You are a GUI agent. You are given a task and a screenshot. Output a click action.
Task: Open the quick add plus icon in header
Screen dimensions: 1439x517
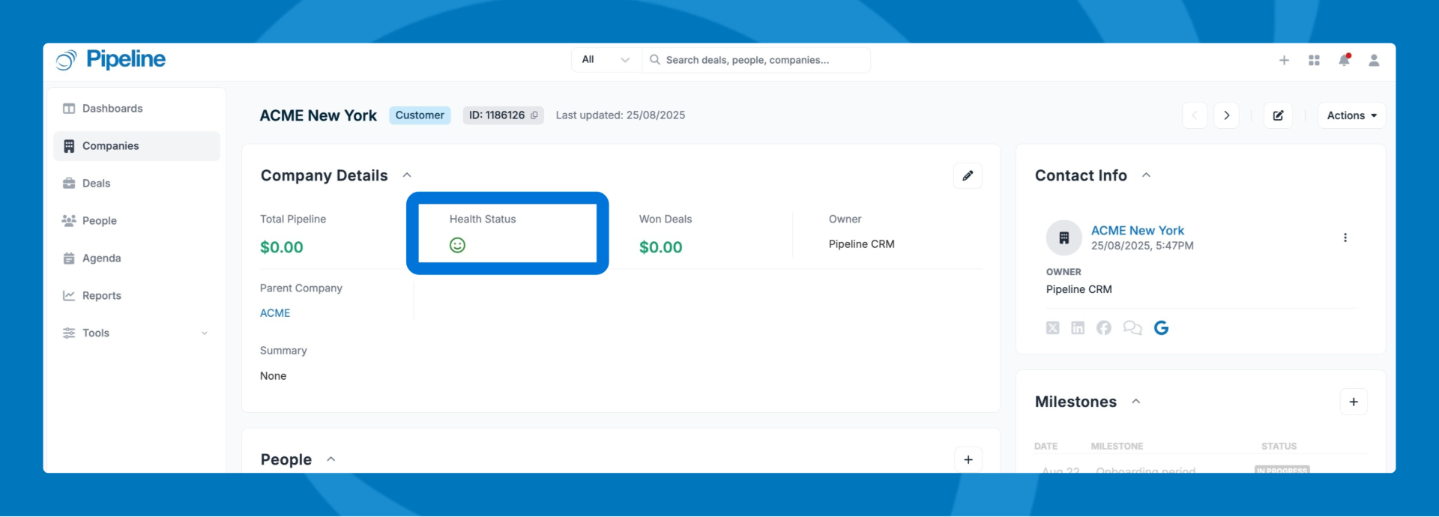click(1284, 60)
